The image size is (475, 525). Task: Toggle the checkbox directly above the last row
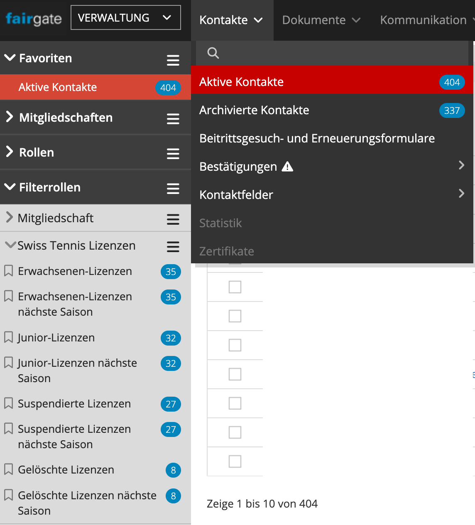coord(235,432)
